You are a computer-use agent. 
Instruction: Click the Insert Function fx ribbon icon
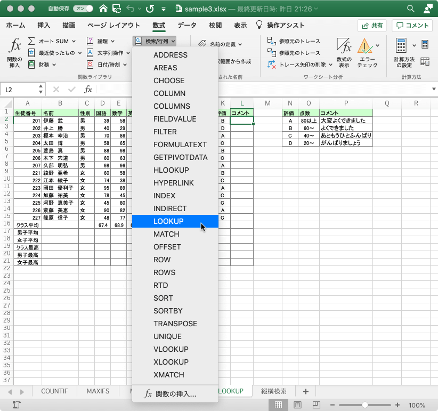pos(15,45)
